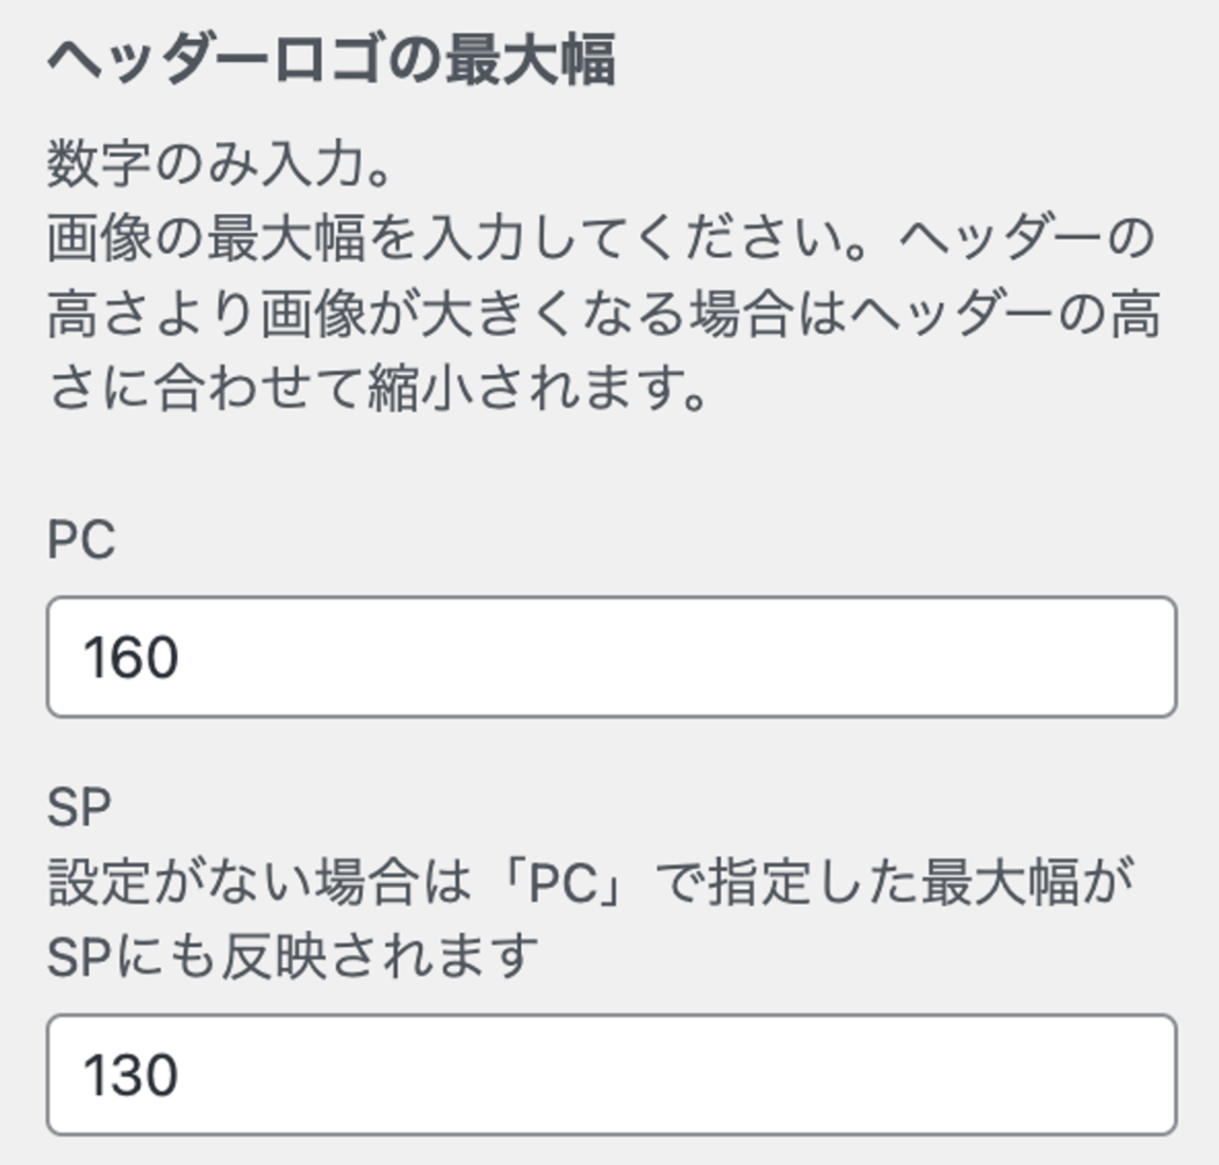The height and width of the screenshot is (1165, 1219).
Task: Click the SP label above second field
Action: [79, 807]
